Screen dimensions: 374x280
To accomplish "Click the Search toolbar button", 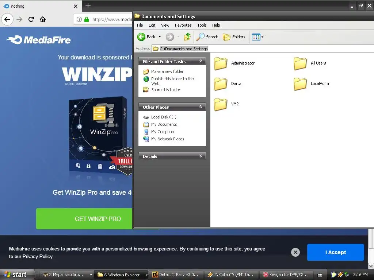I will point(207,37).
